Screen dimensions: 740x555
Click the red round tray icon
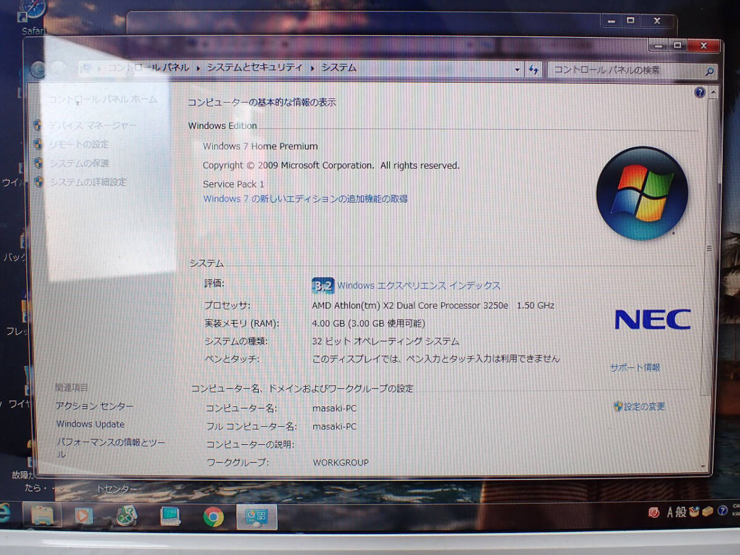pyautogui.click(x=654, y=512)
